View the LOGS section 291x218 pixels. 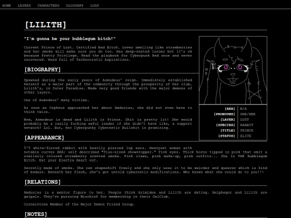95,5
